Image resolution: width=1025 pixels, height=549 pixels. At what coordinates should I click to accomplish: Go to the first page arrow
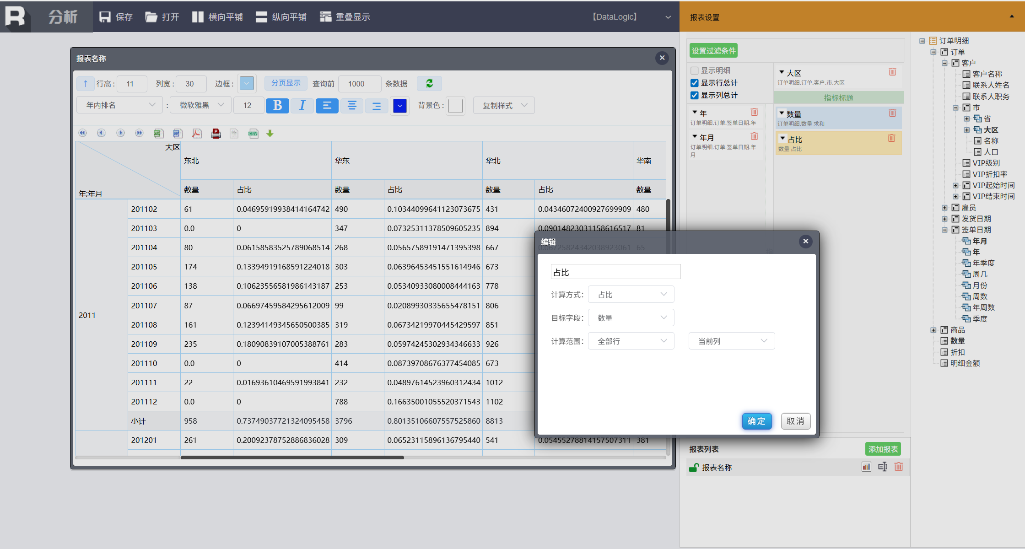click(83, 133)
